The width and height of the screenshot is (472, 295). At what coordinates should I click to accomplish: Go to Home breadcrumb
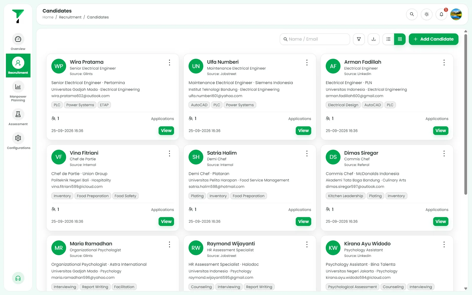(x=48, y=17)
